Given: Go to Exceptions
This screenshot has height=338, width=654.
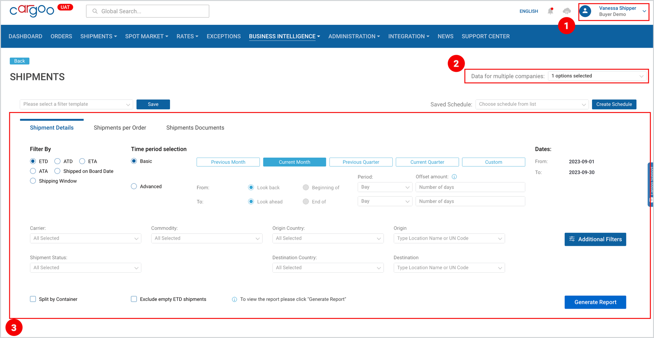Looking at the screenshot, I should [224, 36].
